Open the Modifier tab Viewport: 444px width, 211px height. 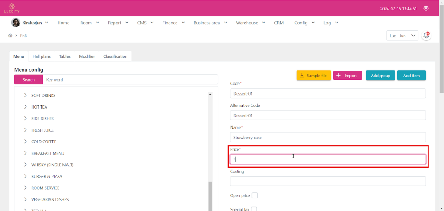[87, 56]
